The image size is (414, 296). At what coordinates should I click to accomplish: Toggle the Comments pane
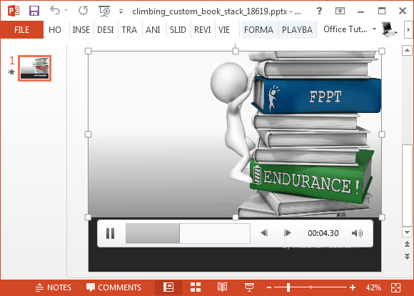click(113, 287)
